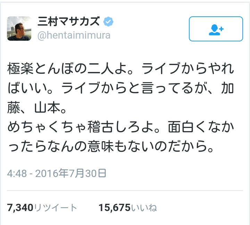Screen dimensions: 250x225
Task: Click the @hentaimimura handle
Action: 74,35
